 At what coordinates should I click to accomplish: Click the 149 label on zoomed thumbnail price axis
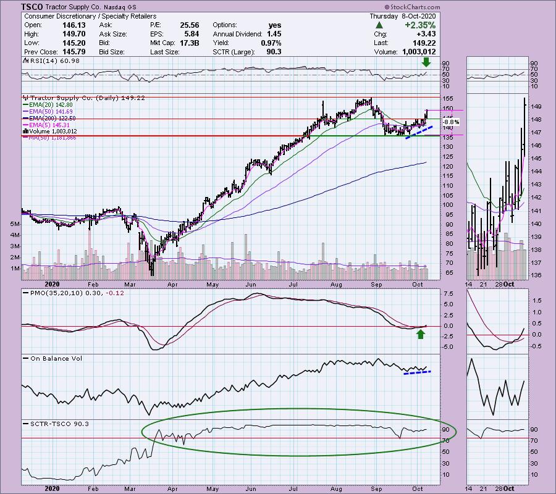[536, 106]
